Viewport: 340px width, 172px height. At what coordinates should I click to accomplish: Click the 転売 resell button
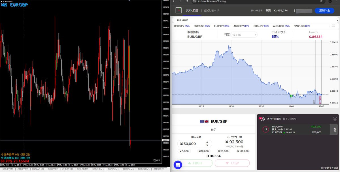(334, 130)
